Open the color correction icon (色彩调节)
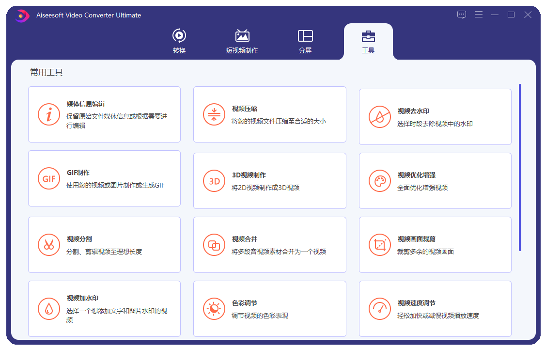Viewport: 545px width, 349px height. [x=214, y=309]
